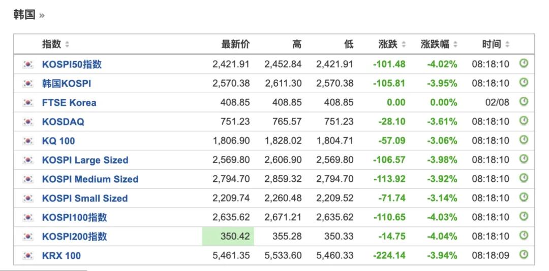
Task: Click the clock icon in KOSPI50指数 row
Action: [524, 64]
